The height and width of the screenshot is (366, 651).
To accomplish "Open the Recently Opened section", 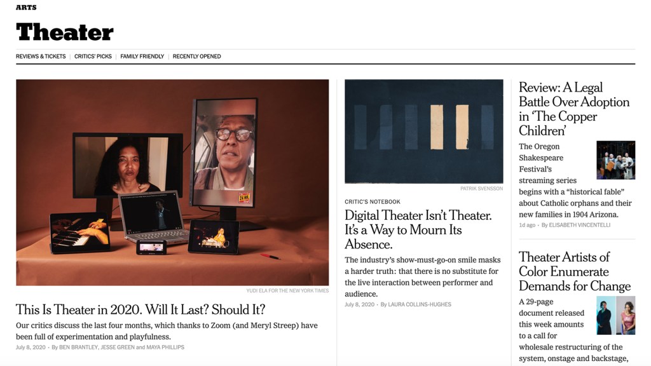I will coord(197,57).
